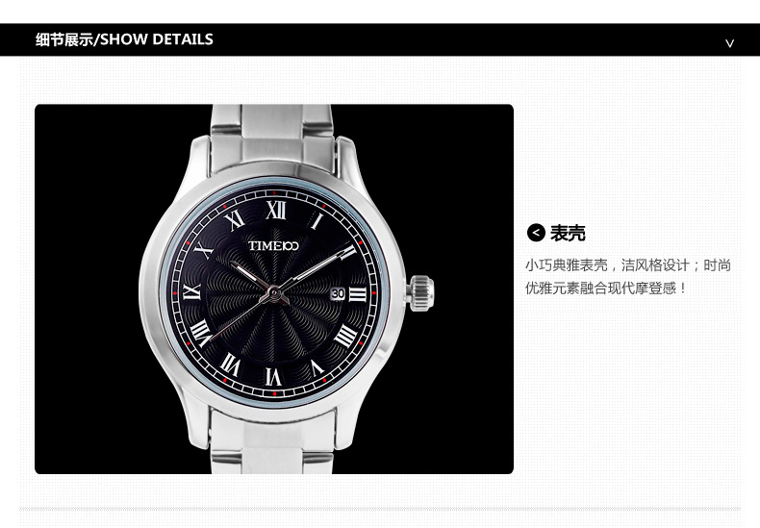Click the center pivot of the watch hands
This screenshot has width=760, height=528.
point(274,293)
